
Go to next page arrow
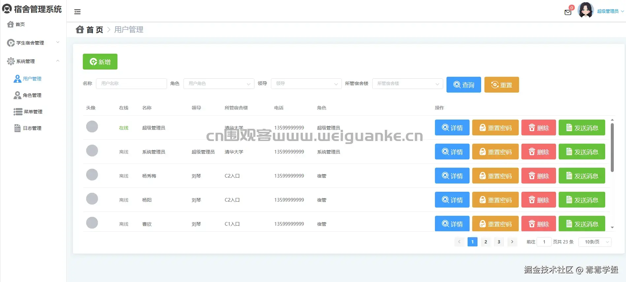pyautogui.click(x=512, y=242)
